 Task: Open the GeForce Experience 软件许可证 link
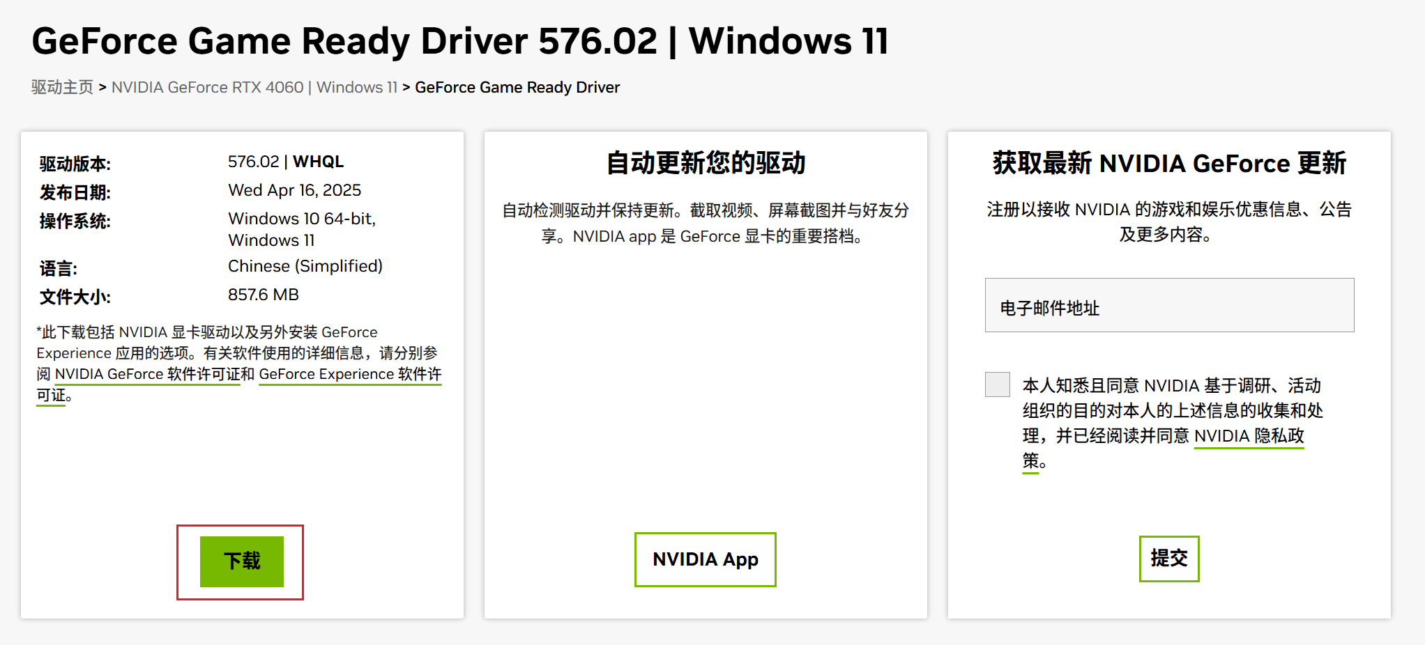point(350,374)
